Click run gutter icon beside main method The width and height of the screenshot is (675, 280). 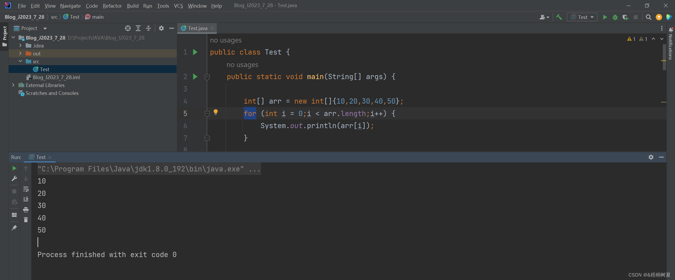tap(195, 76)
